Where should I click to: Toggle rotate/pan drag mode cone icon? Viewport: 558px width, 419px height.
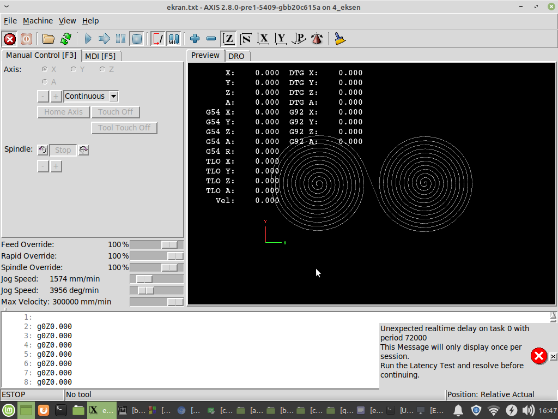(x=317, y=39)
